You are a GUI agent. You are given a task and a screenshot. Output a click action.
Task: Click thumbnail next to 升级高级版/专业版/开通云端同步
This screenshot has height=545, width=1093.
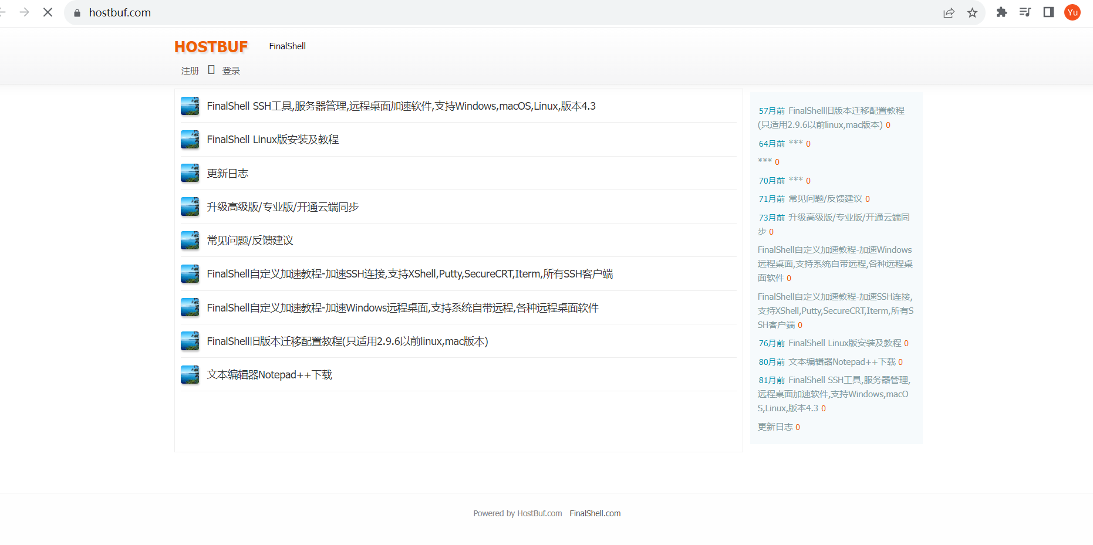(190, 207)
